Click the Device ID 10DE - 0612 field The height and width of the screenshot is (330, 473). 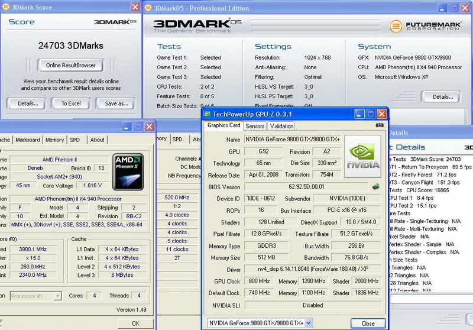tap(261, 198)
